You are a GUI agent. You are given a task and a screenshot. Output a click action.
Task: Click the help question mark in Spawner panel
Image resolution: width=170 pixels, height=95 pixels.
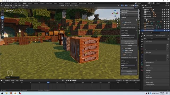pyautogui.click(x=136, y=20)
